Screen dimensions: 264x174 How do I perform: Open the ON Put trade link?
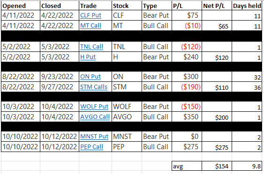pos(91,77)
